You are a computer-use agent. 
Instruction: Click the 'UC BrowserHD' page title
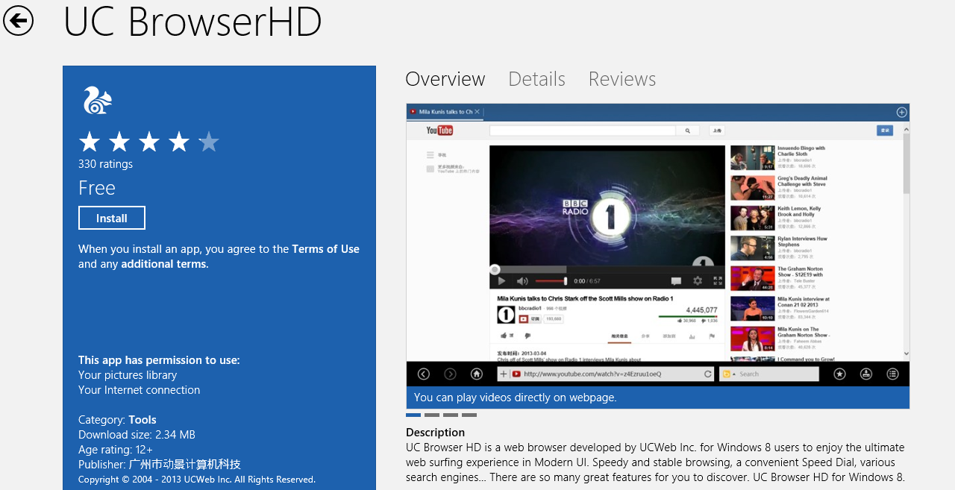point(192,22)
